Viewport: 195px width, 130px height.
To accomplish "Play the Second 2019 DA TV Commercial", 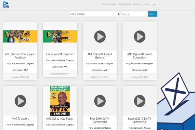I will tap(139, 101).
